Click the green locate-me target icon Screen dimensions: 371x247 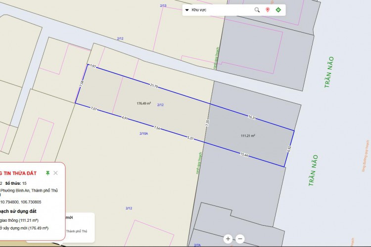pyautogui.click(x=278, y=10)
